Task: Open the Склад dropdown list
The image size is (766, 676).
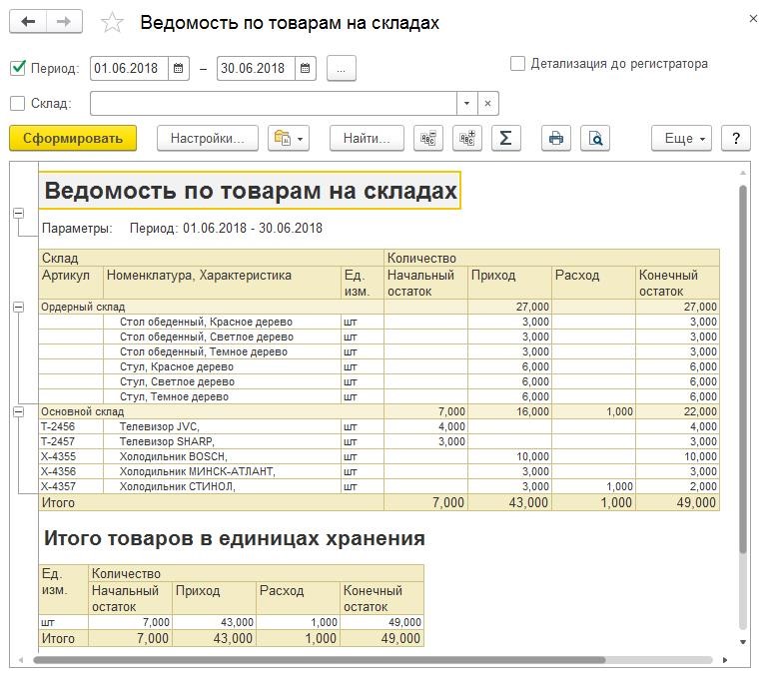Action: [x=466, y=103]
